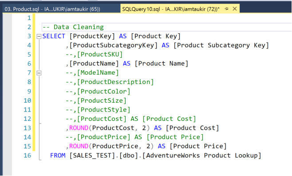Image resolution: width=292 pixels, height=176 pixels.
Task: Collapse the comment block starting at line 7
Action: [x=39, y=73]
